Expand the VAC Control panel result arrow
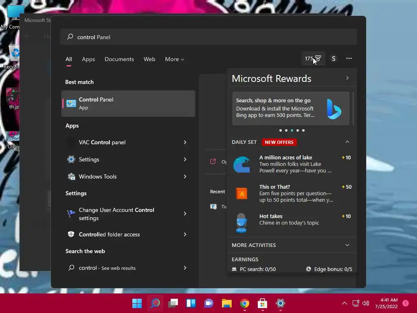 pos(185,142)
